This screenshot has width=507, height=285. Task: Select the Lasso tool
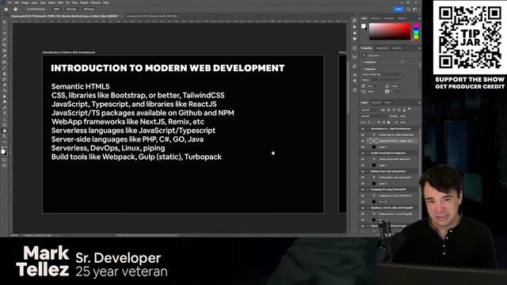tap(4, 33)
